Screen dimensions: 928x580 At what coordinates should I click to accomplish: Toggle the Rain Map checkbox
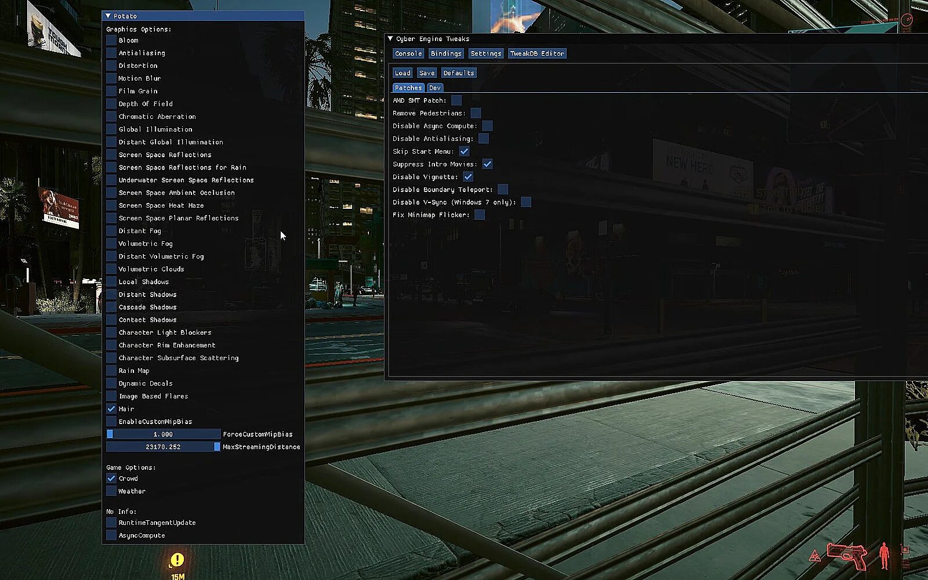click(111, 371)
